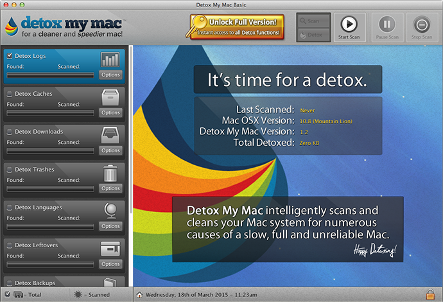This screenshot has height=302, width=443.
Task: Click the Detox Languages progress bar
Action: click(50, 227)
